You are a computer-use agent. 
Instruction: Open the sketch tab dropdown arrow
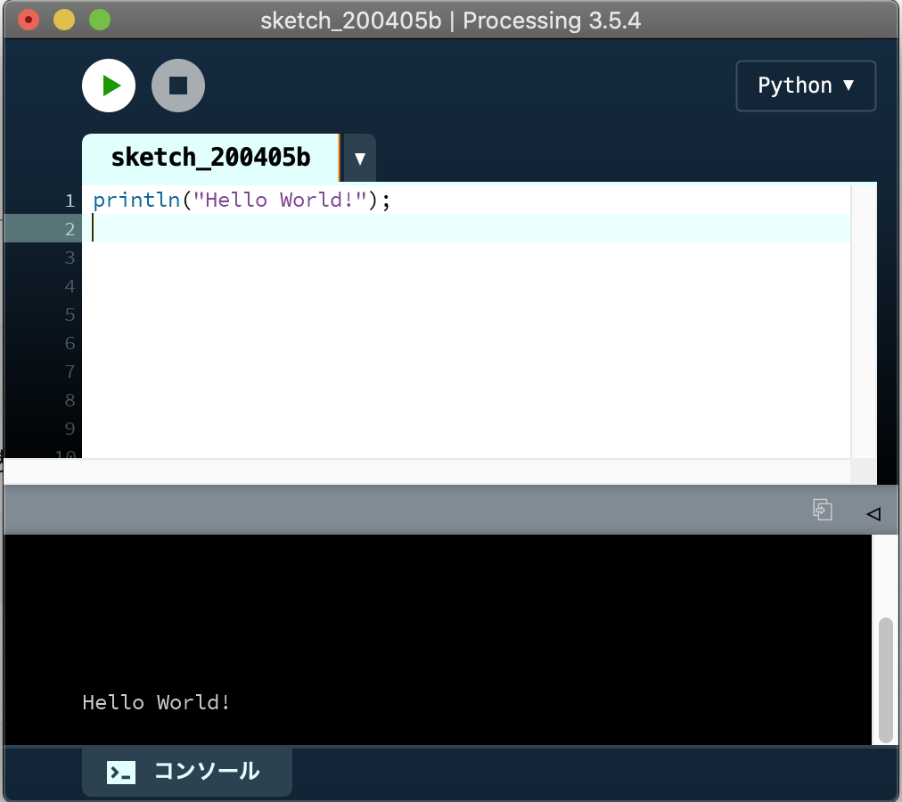click(359, 157)
